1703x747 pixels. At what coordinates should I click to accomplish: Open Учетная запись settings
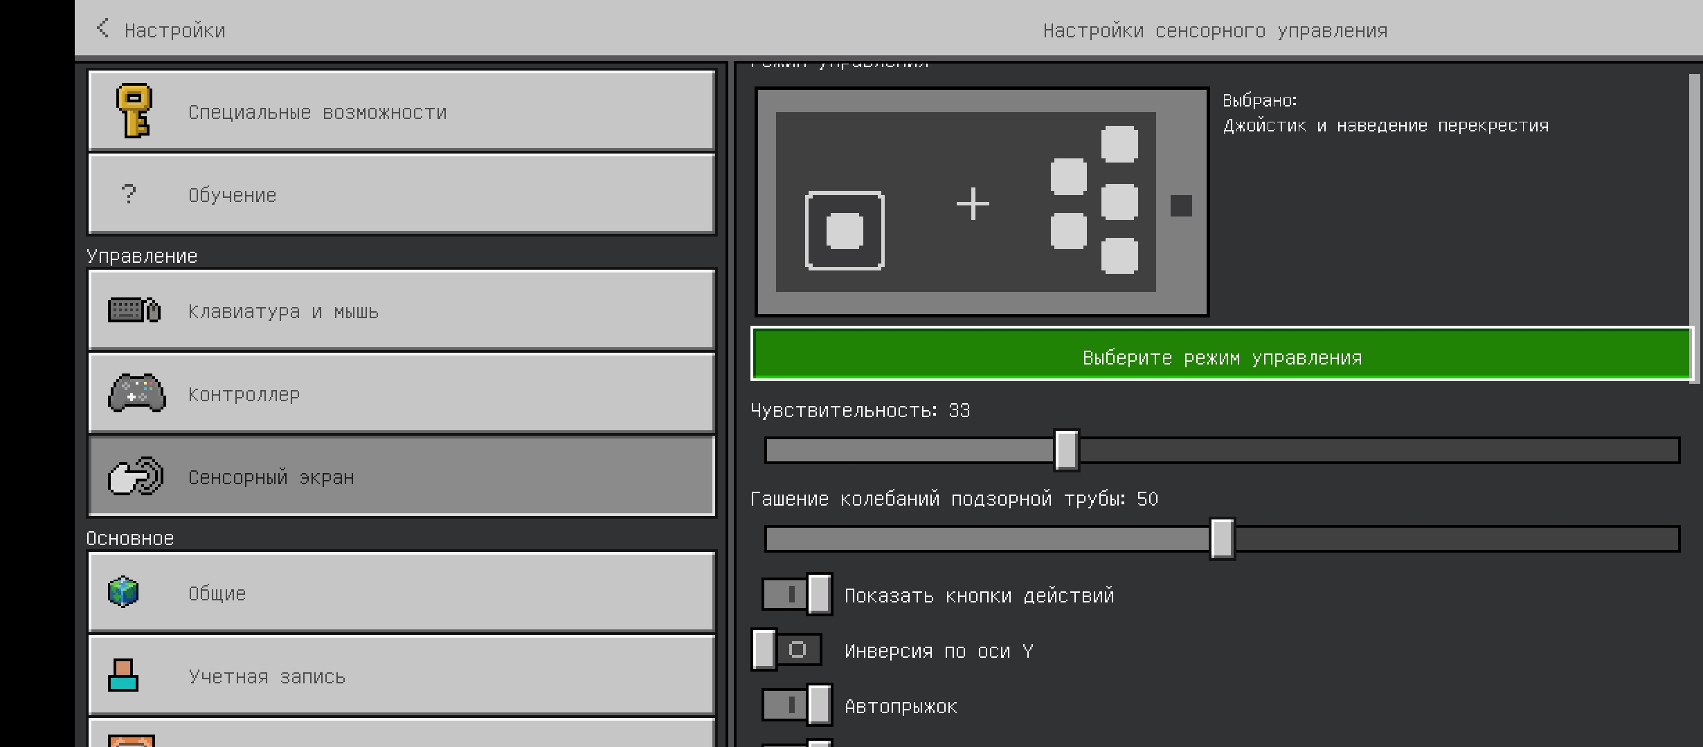click(x=402, y=675)
